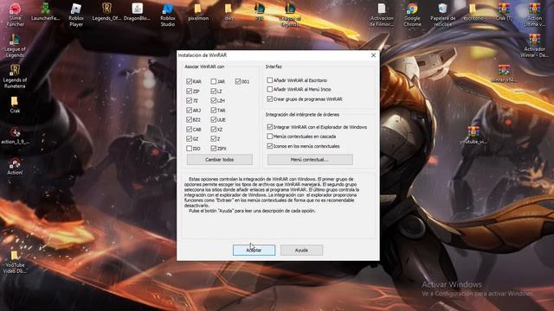Image resolution: width=554 pixels, height=311 pixels.
Task: Open the pixelmon folder
Action: pos(198,12)
